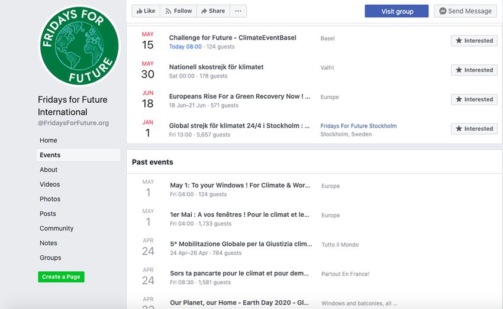Click the thumbs-up Like button

click(x=146, y=11)
